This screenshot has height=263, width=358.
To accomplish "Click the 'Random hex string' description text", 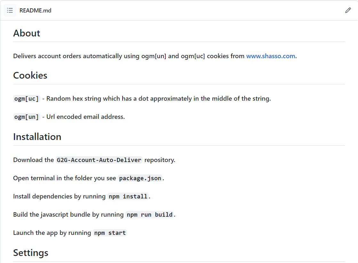I will 158,99.
